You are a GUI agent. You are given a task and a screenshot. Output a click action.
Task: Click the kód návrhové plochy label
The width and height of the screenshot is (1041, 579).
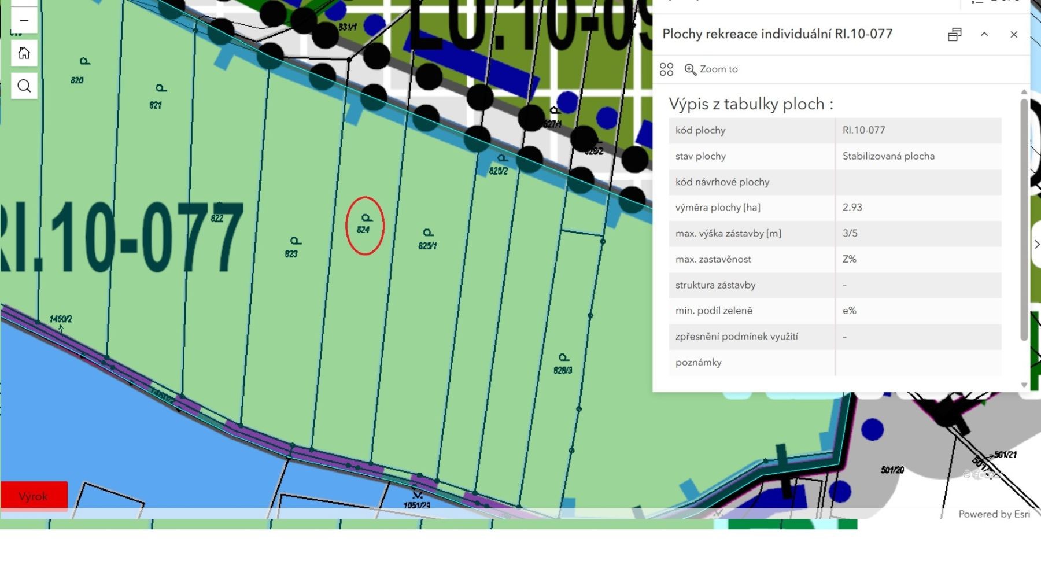pos(722,182)
